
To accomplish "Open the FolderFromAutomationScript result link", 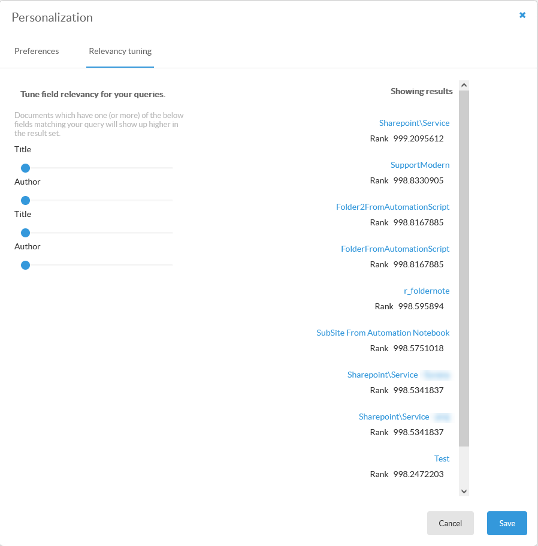I will tap(395, 249).
